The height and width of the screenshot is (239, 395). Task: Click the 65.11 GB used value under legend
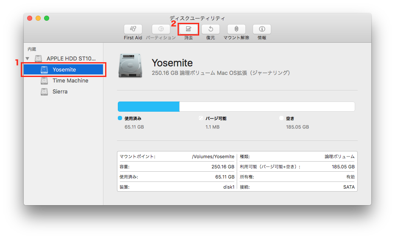[134, 127]
